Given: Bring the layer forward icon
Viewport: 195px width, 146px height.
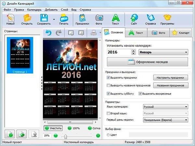Looking at the screenshot, I should (71, 33).
